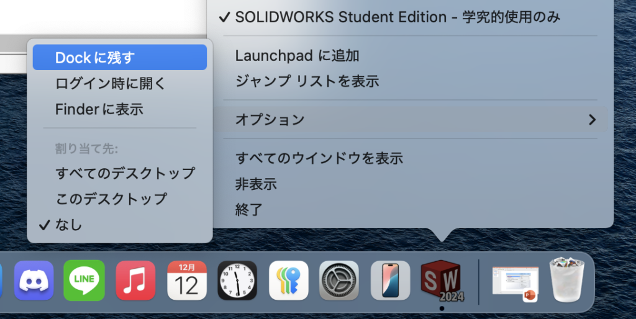Open the Trash in the Dock

(567, 281)
